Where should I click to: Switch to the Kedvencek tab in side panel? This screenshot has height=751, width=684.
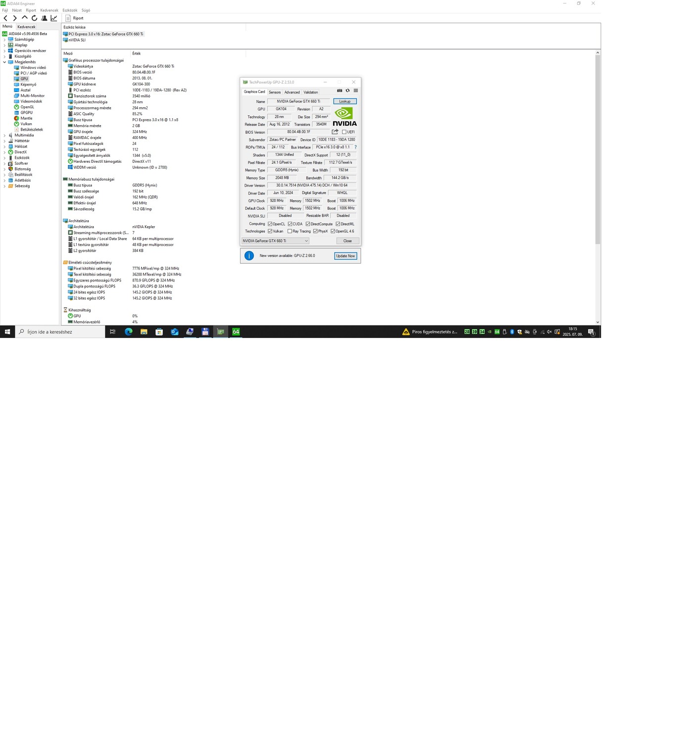pos(26,27)
